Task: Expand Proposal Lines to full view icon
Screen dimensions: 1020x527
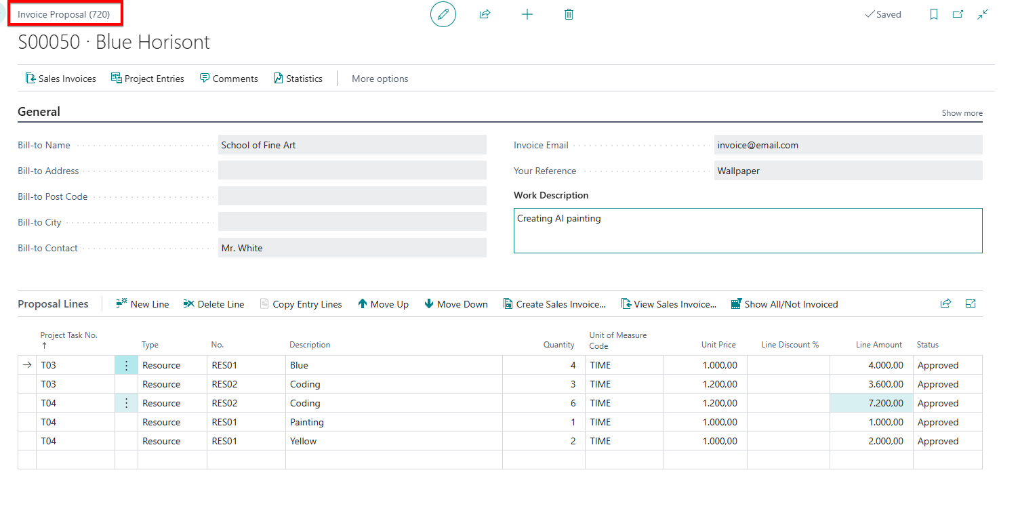Action: [971, 303]
